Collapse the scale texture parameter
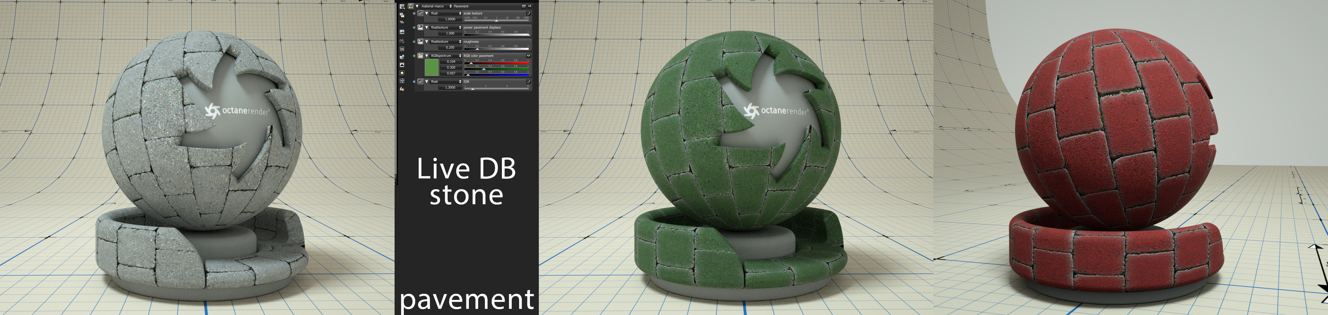The image size is (1328, 315). point(427,14)
